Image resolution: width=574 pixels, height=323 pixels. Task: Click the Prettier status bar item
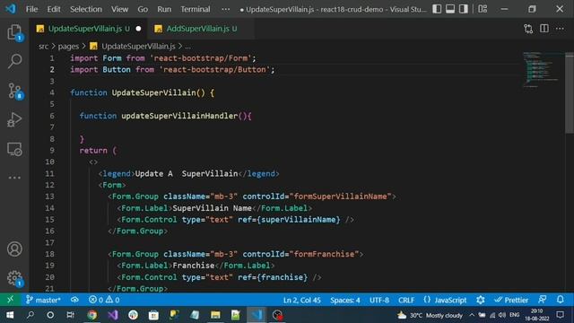click(511, 300)
